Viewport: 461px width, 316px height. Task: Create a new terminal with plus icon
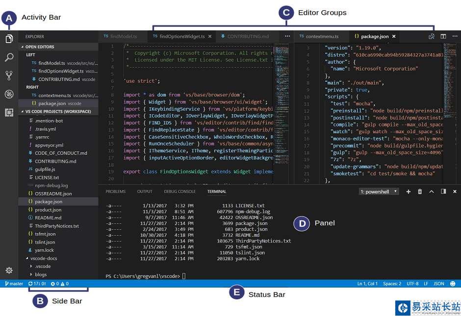coord(409,192)
